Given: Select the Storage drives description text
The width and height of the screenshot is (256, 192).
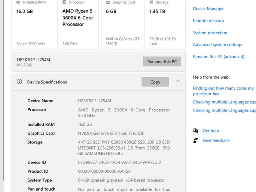Looking at the screenshot, I should (124, 148).
